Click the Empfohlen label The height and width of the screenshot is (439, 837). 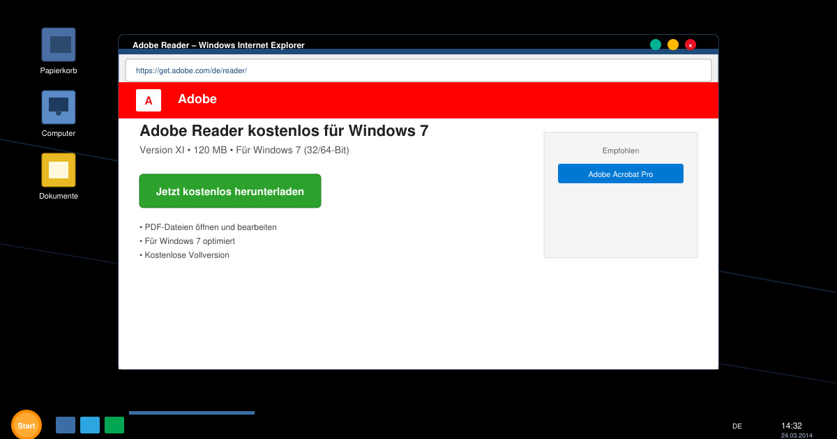[621, 151]
